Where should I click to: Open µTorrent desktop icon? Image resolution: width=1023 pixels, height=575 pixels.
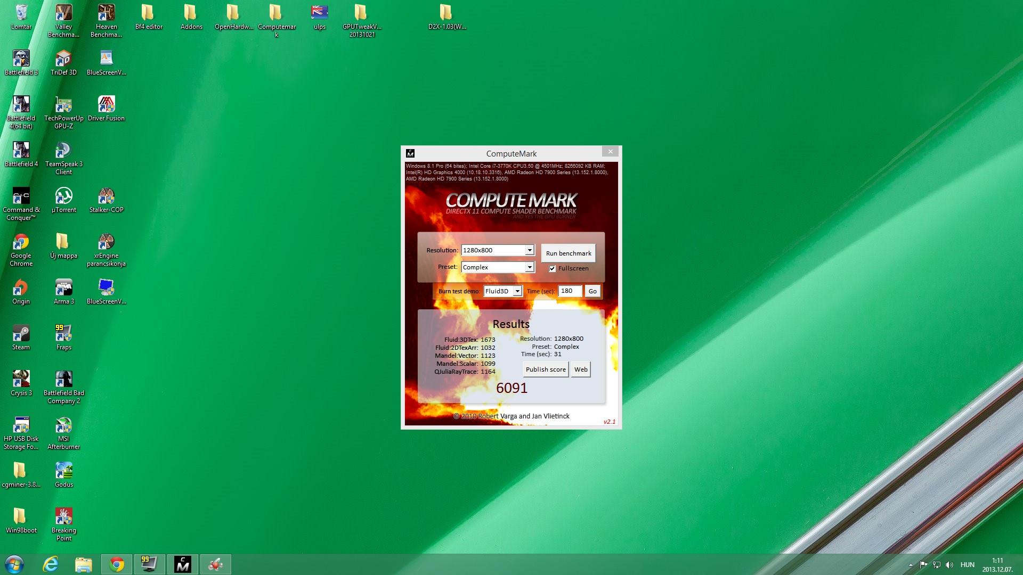pos(63,200)
